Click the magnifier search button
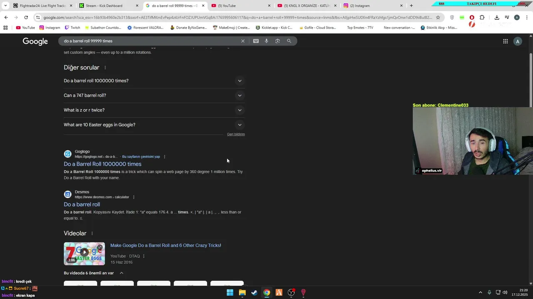The width and height of the screenshot is (533, 299). tap(289, 41)
